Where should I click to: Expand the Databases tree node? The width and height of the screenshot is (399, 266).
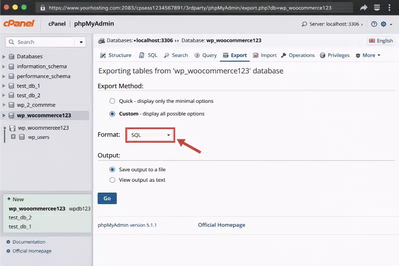(x=4, y=56)
